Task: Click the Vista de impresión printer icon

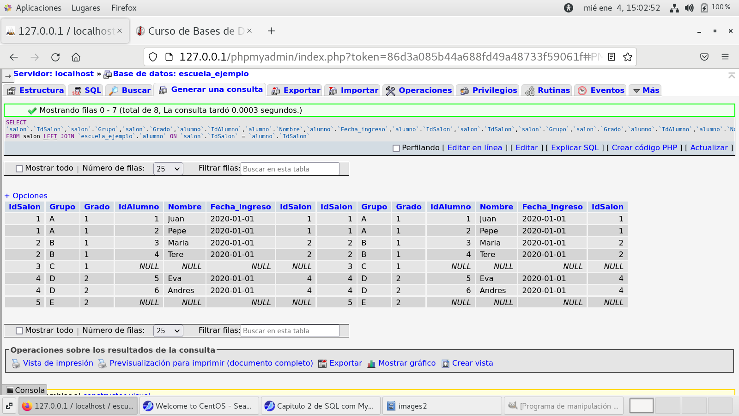Action: pos(16,364)
